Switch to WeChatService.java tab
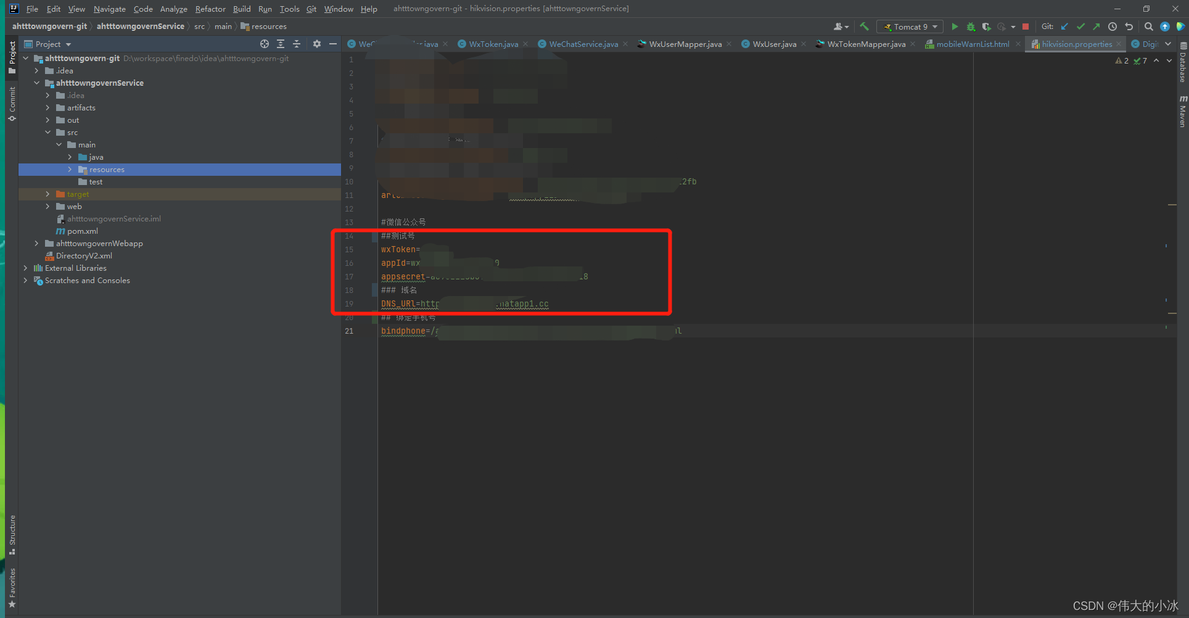This screenshot has width=1189, height=618. tap(583, 44)
